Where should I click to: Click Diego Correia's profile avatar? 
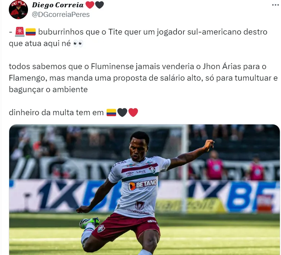(x=18, y=10)
